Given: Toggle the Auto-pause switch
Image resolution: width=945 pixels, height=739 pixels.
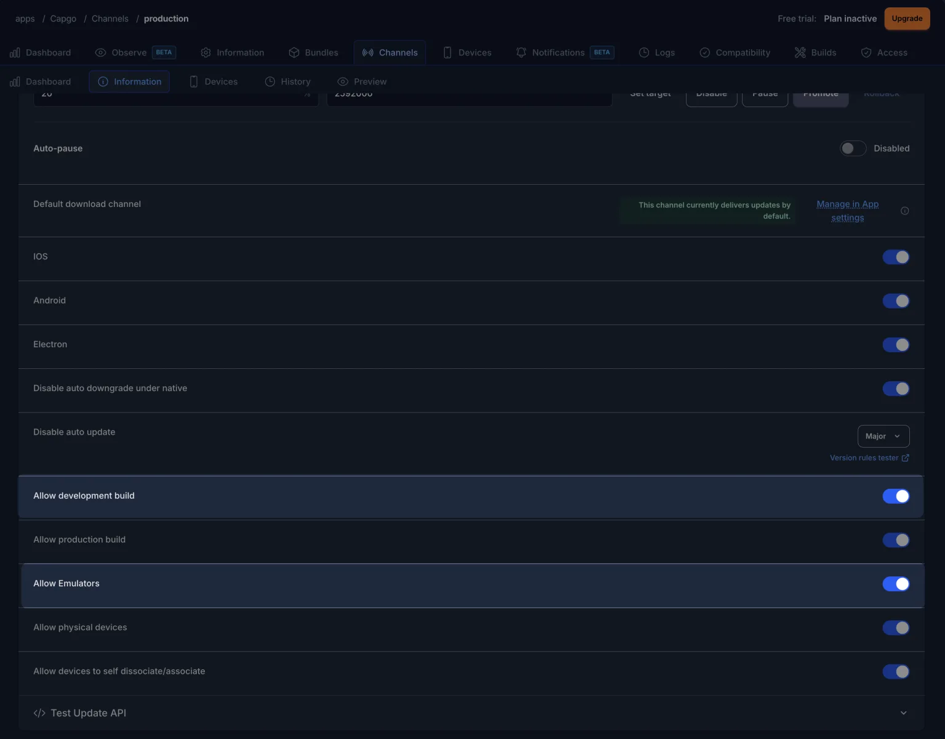Looking at the screenshot, I should click(853, 148).
